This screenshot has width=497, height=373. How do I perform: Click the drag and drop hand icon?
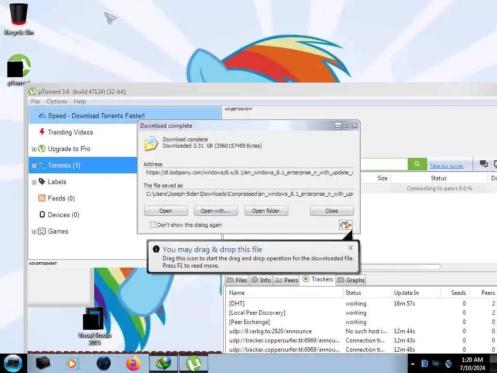(346, 225)
